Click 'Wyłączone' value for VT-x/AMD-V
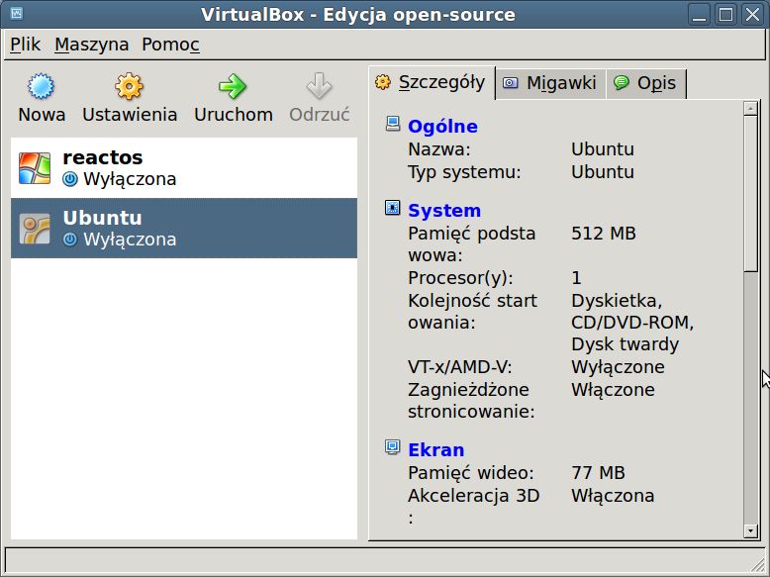Viewport: 770px width, 577px height. coord(618,367)
